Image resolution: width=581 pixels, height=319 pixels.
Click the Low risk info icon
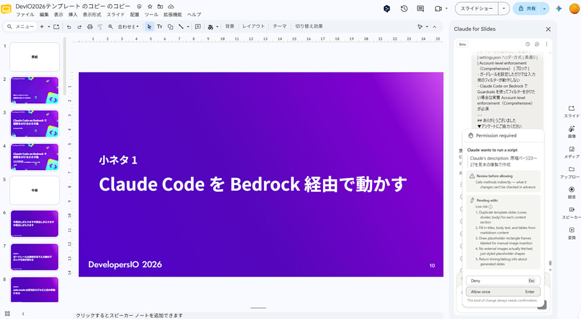pos(490,207)
